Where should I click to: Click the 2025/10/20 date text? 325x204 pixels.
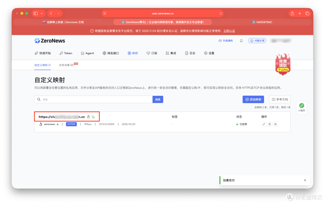tap(128, 124)
